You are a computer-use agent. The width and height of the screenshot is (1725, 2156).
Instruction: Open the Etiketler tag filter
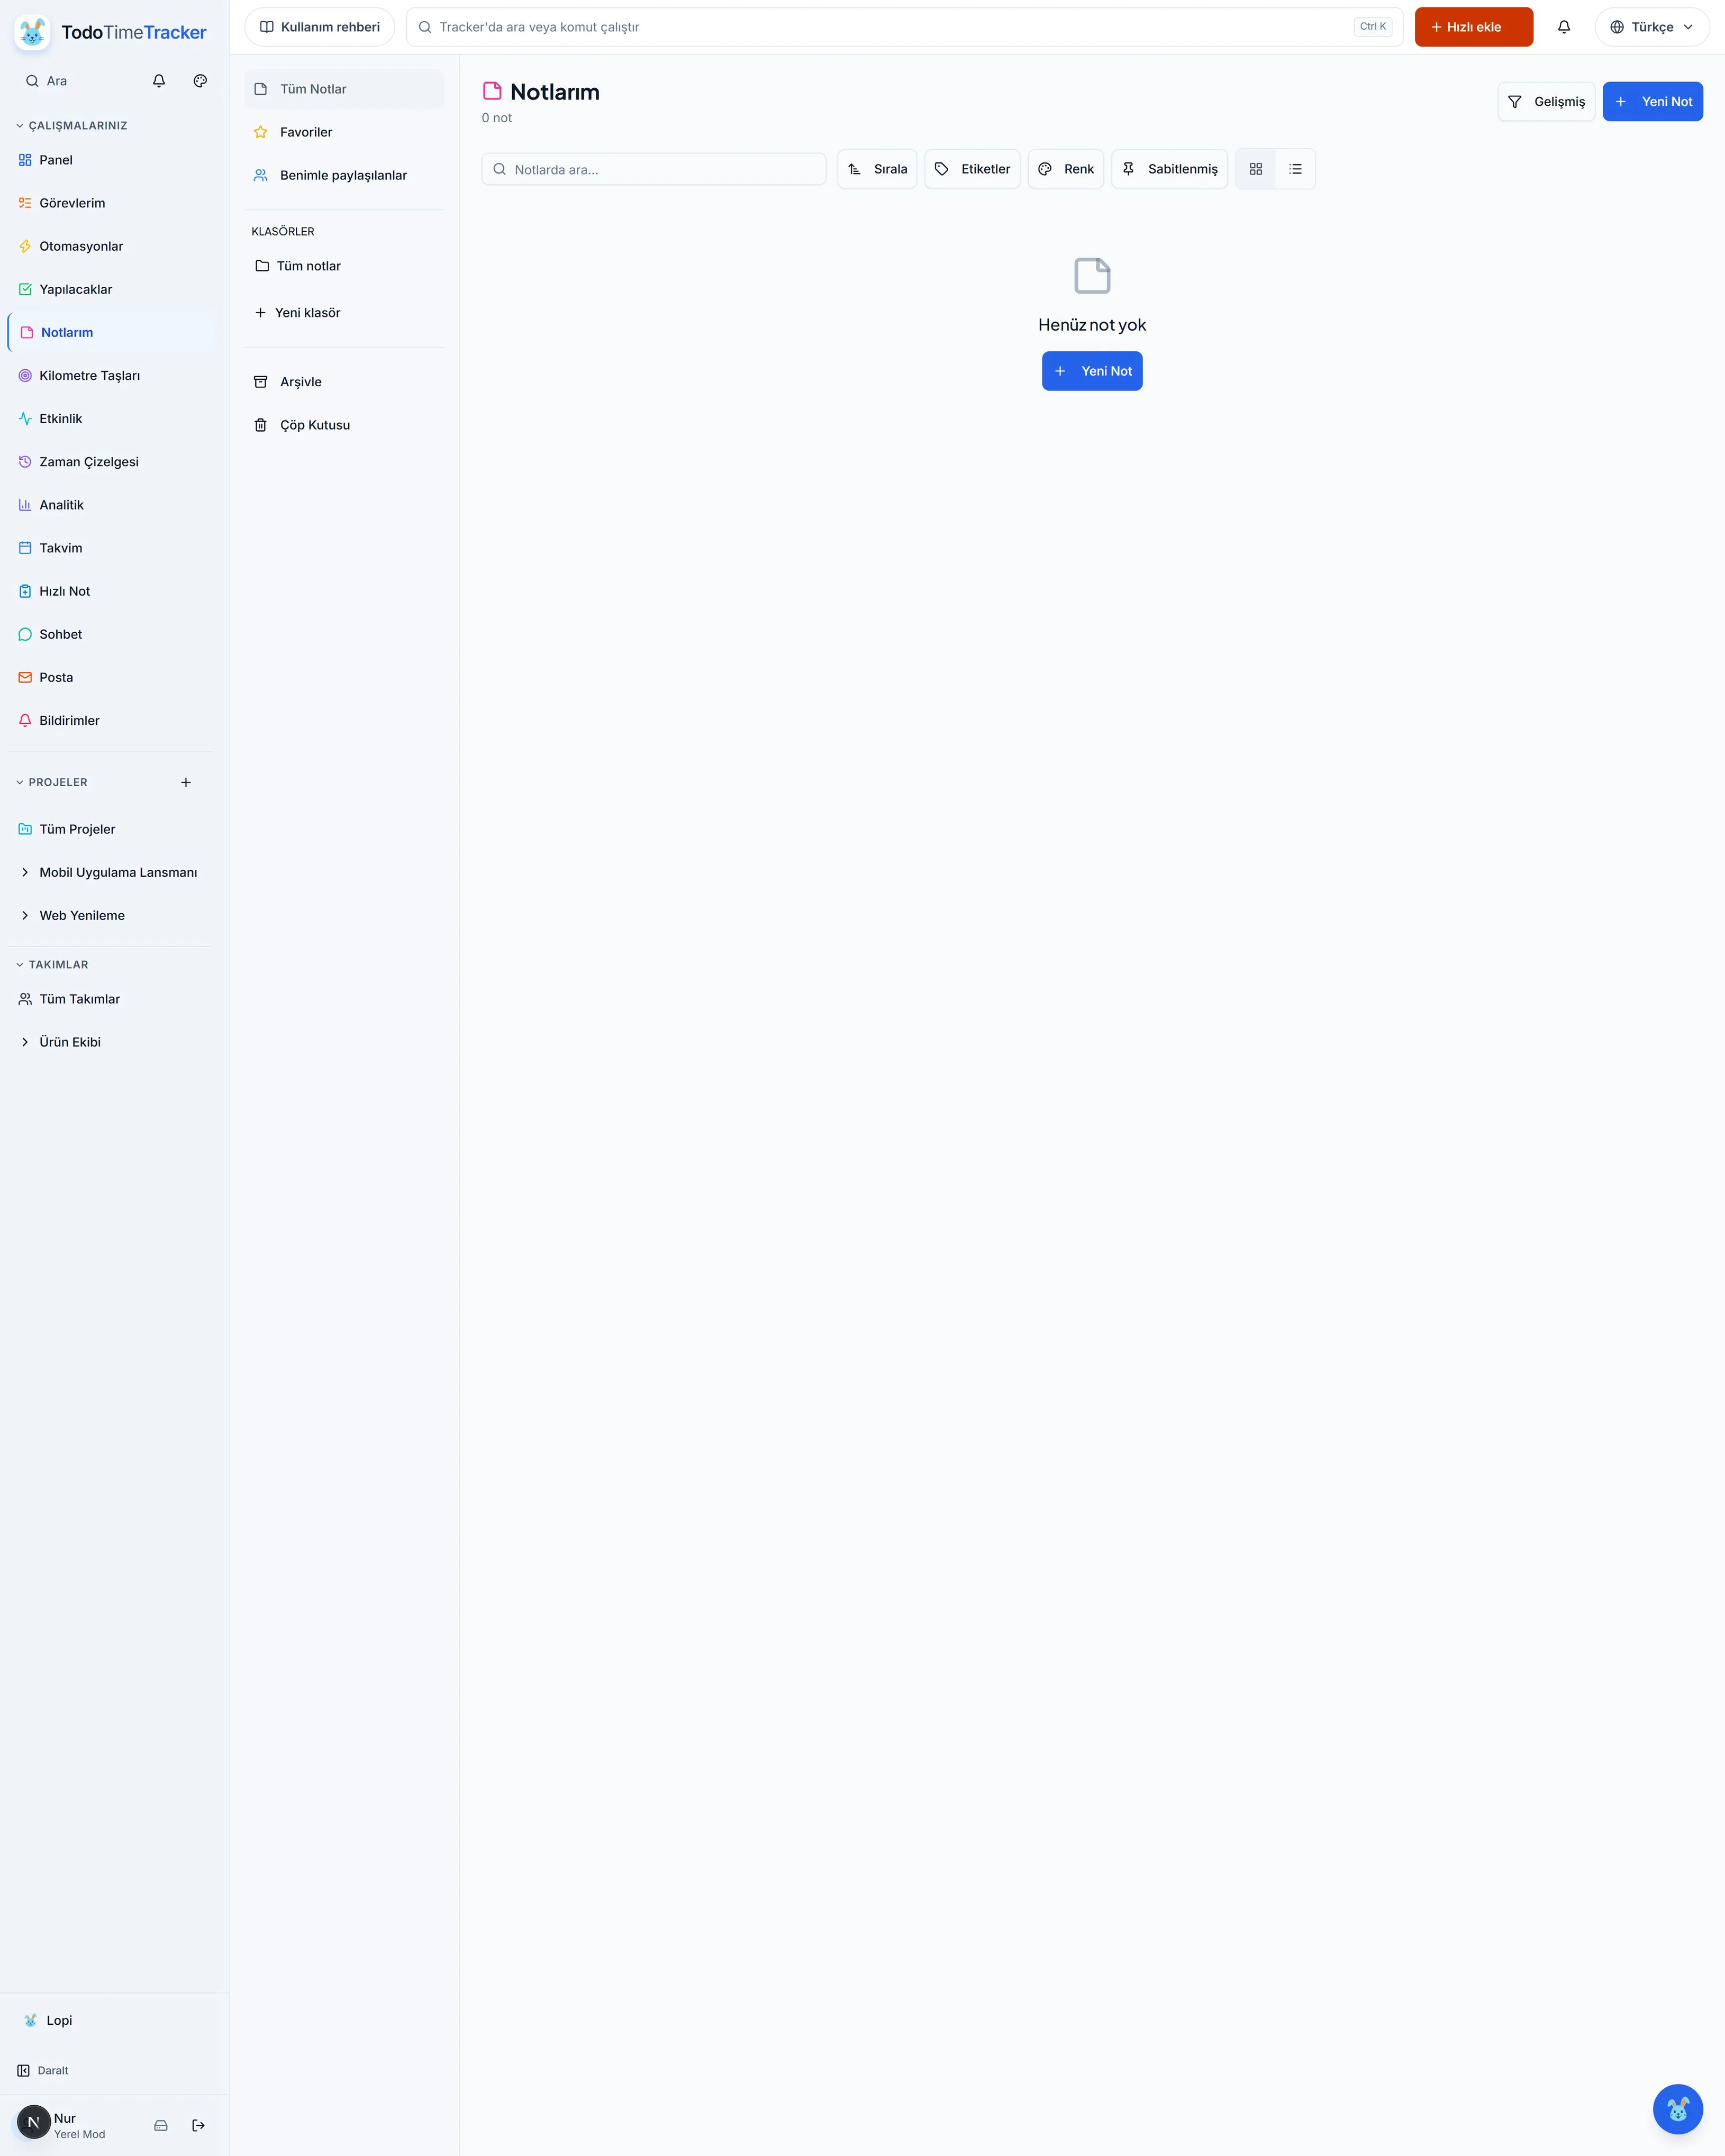click(972, 169)
